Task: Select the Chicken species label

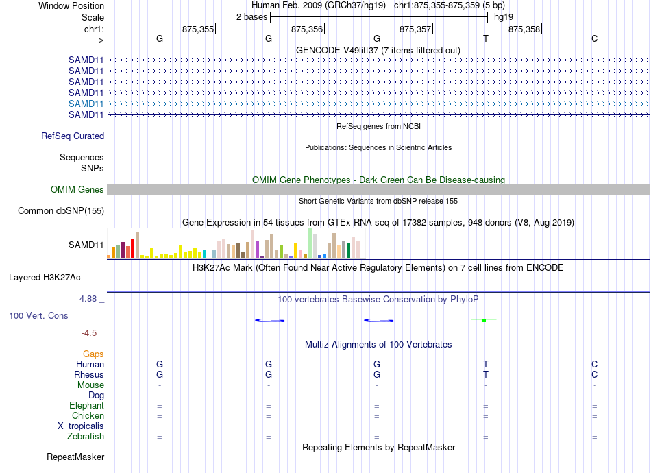Action: [x=88, y=415]
